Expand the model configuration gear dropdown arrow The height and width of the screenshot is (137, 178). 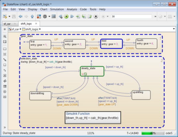tap(49, 16)
